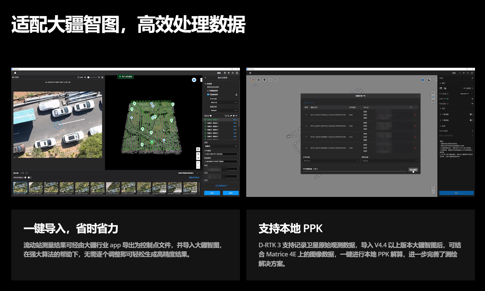The width and height of the screenshot is (485, 291).
Task: Collapse the 照片 section in PPK panel
Action: pos(440,83)
